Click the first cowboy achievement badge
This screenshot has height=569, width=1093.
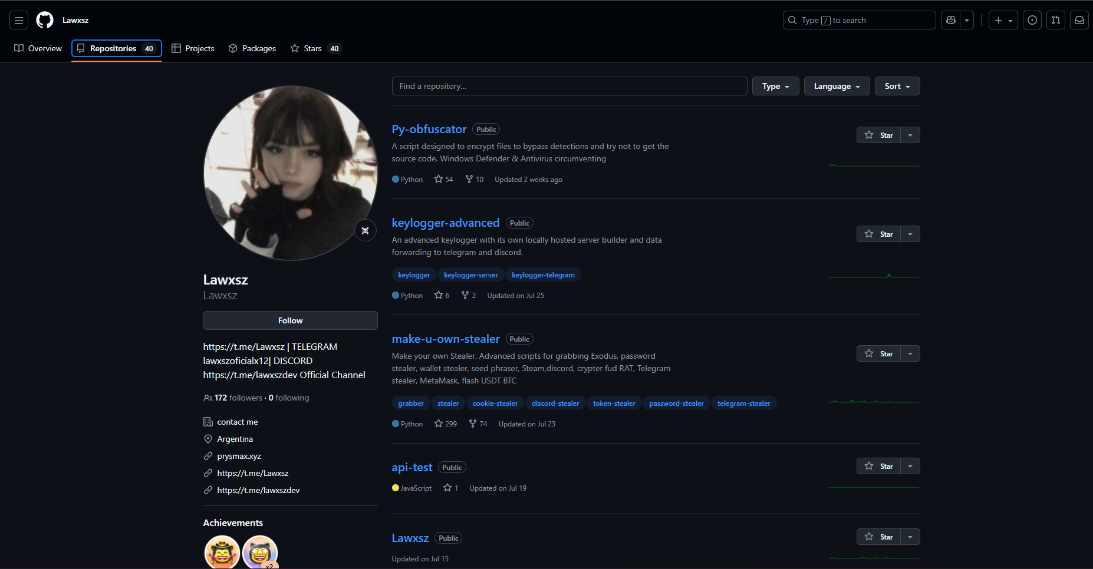click(x=222, y=553)
